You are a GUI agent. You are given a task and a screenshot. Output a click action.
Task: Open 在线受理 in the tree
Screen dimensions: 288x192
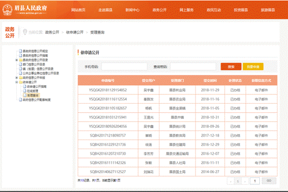coord(32,91)
